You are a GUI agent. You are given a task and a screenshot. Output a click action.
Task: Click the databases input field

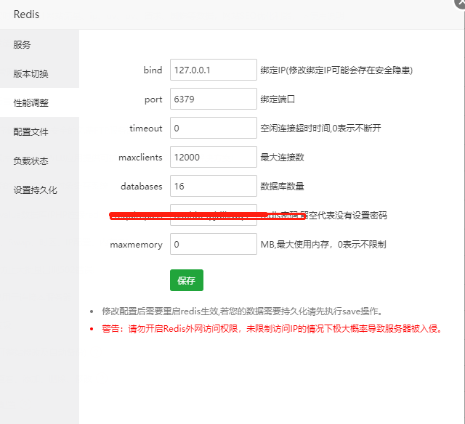[213, 186]
